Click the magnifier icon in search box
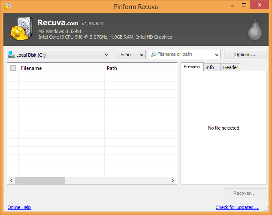 click(x=154, y=55)
